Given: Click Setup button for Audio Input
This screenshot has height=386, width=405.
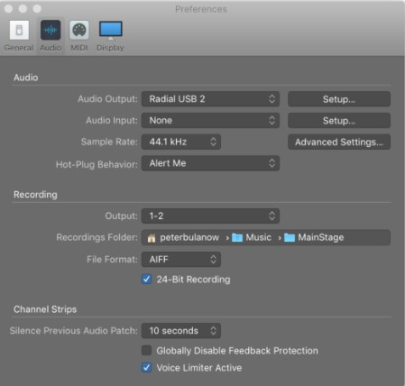Looking at the screenshot, I should (339, 121).
